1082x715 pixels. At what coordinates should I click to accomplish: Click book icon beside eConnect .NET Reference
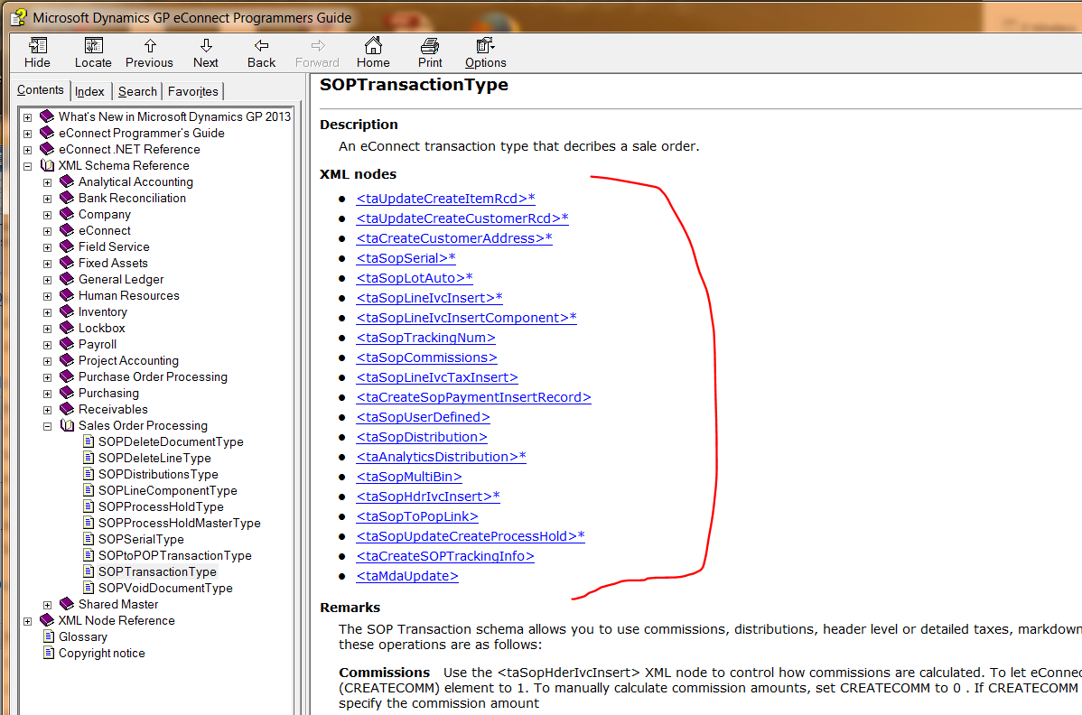pos(47,149)
